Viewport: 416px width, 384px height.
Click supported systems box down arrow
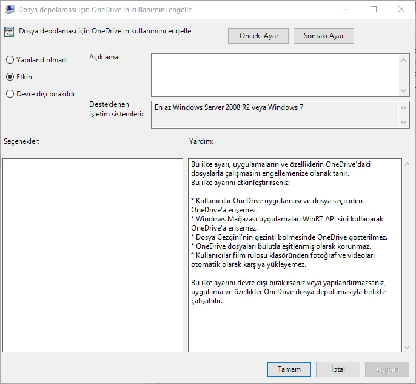403,123
